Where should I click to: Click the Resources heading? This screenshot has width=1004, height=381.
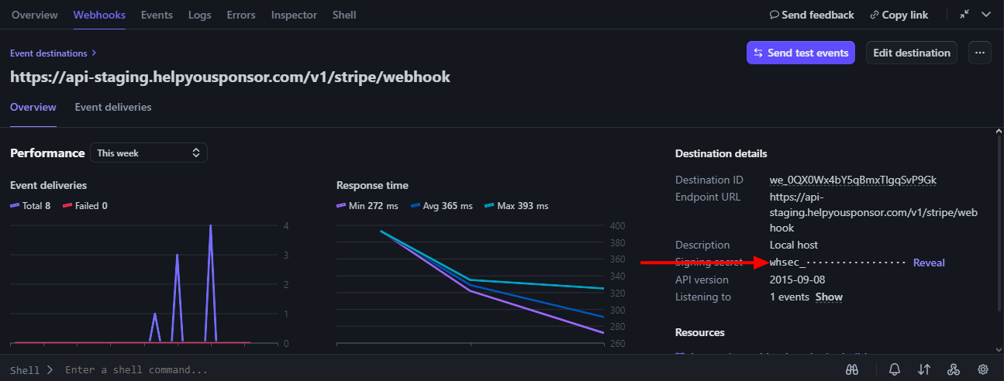coord(700,332)
